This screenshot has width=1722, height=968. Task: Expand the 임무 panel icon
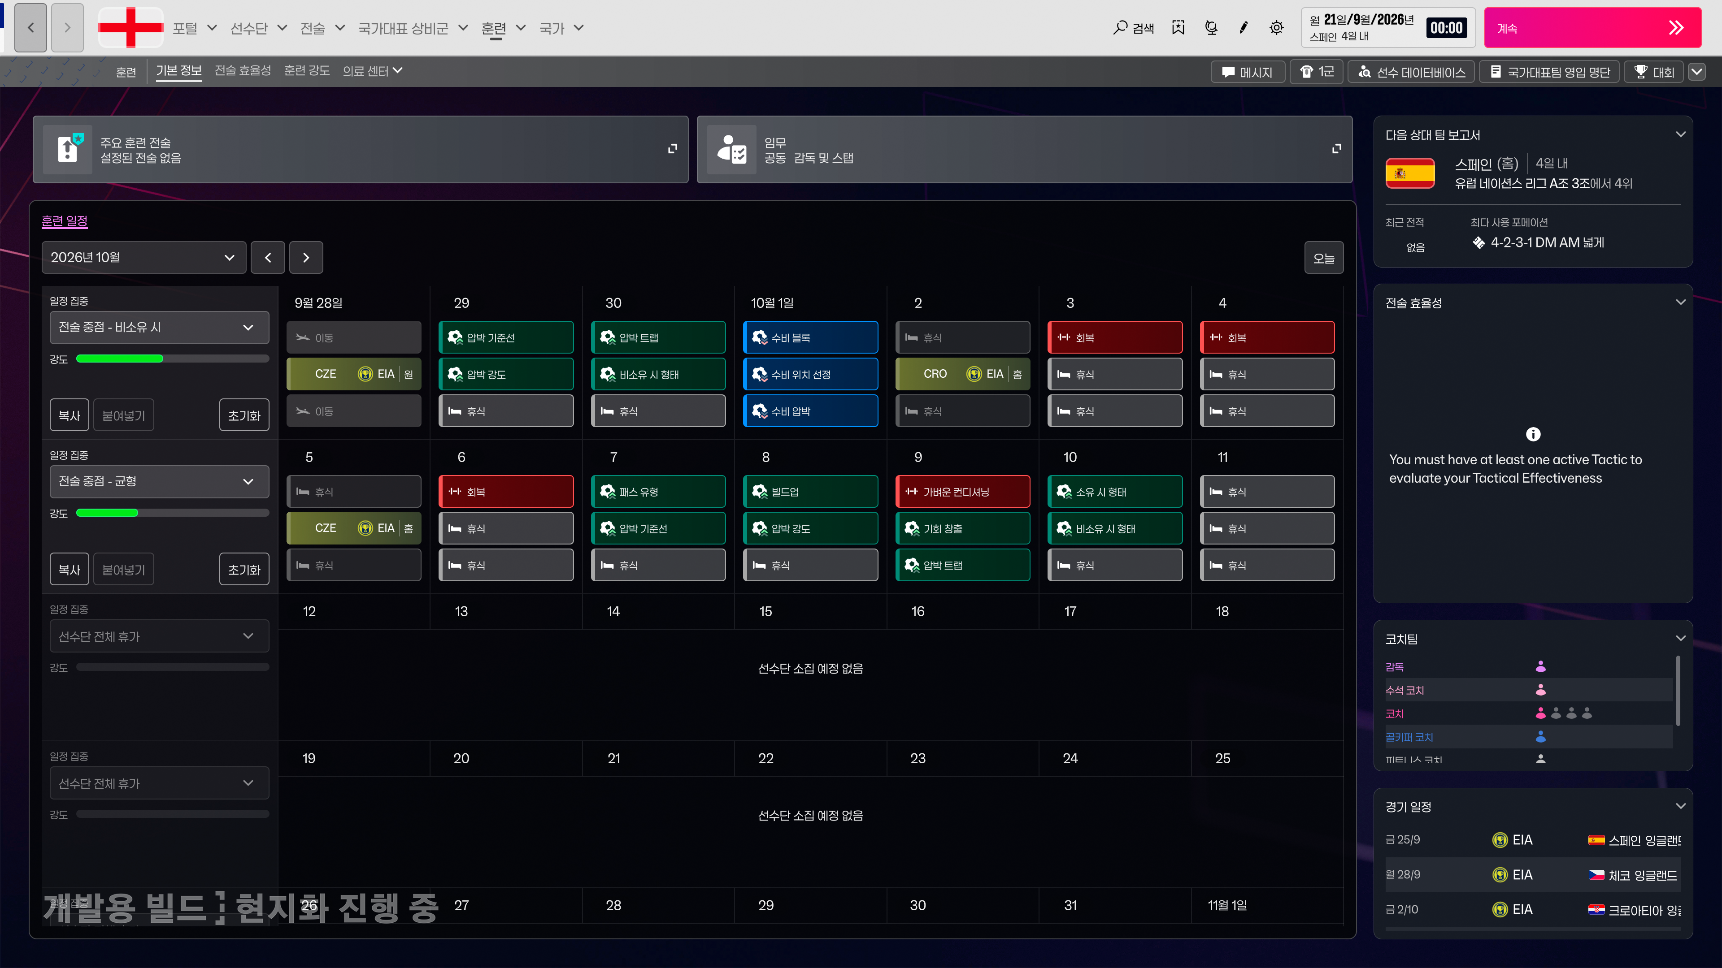coord(1336,148)
